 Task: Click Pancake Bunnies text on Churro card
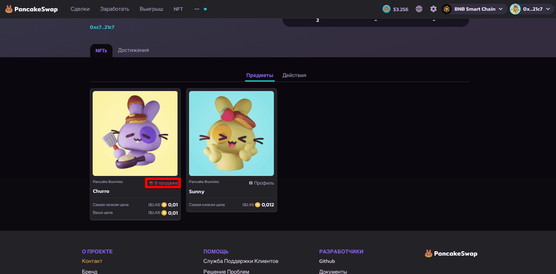[107, 182]
